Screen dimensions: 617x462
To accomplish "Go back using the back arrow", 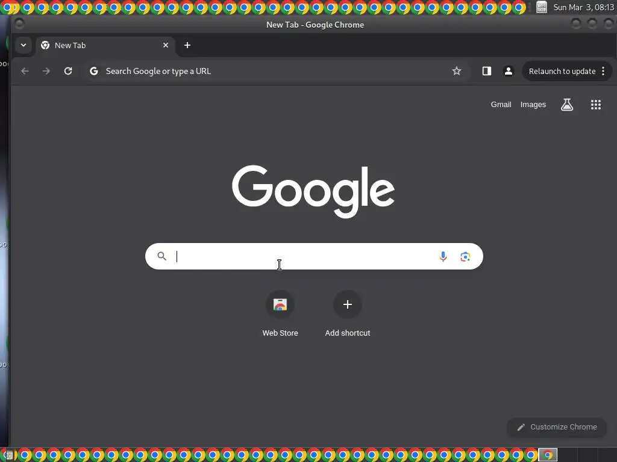I will click(25, 71).
